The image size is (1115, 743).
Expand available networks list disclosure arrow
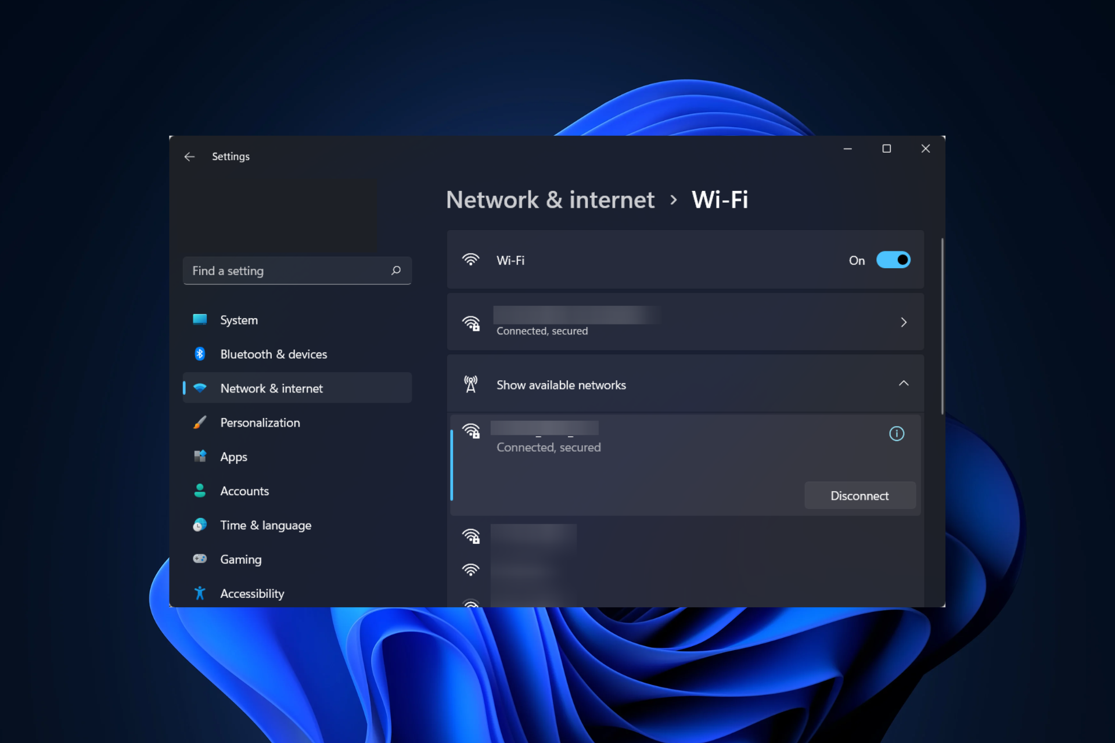point(904,384)
